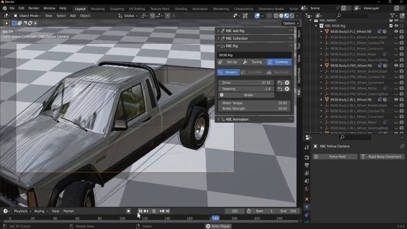Image resolution: width=407 pixels, height=229 pixels.
Task: Select the Set Up tab button
Action: point(229,62)
